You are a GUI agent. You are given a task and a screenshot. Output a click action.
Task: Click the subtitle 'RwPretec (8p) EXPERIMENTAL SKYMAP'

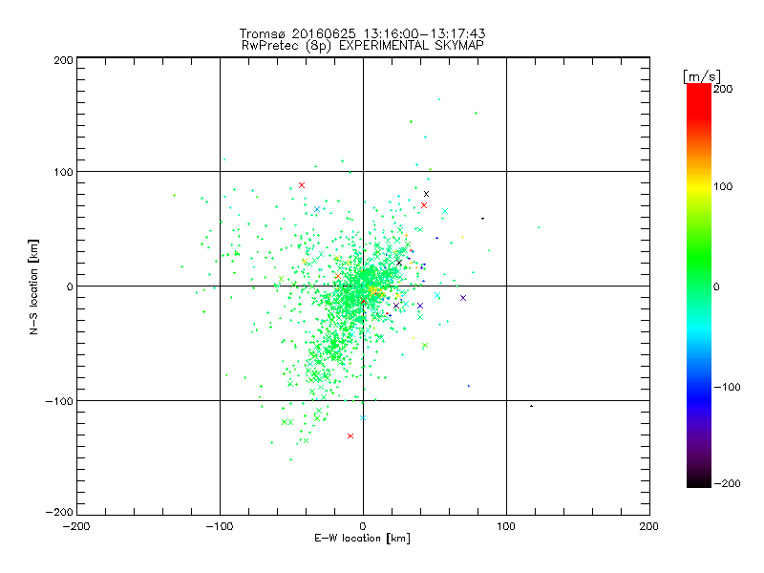pyautogui.click(x=362, y=46)
